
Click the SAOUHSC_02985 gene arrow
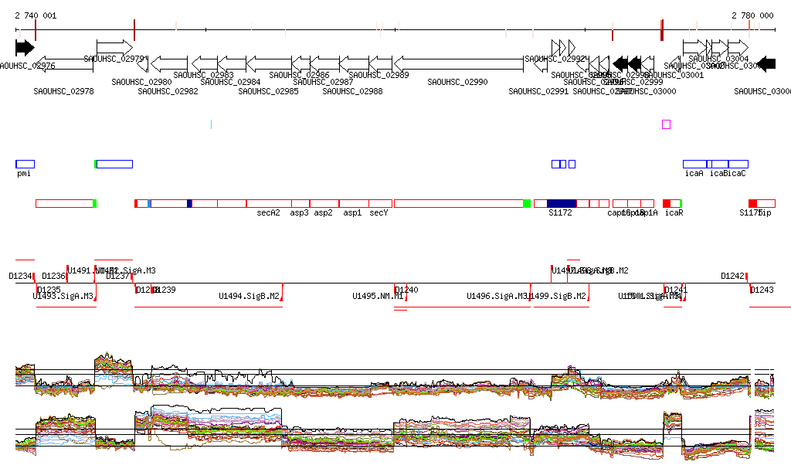269,64
